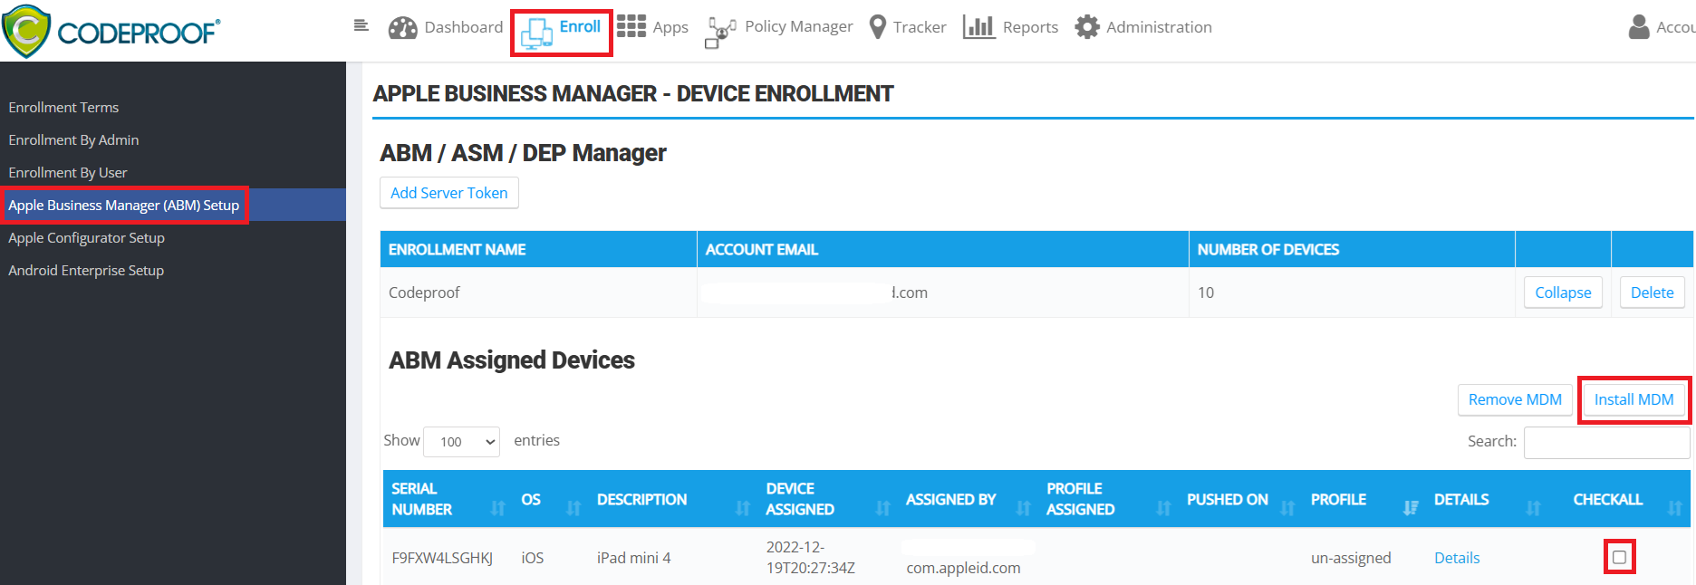Click the Install MDM button
This screenshot has height=585, width=1696.
pos(1633,399)
